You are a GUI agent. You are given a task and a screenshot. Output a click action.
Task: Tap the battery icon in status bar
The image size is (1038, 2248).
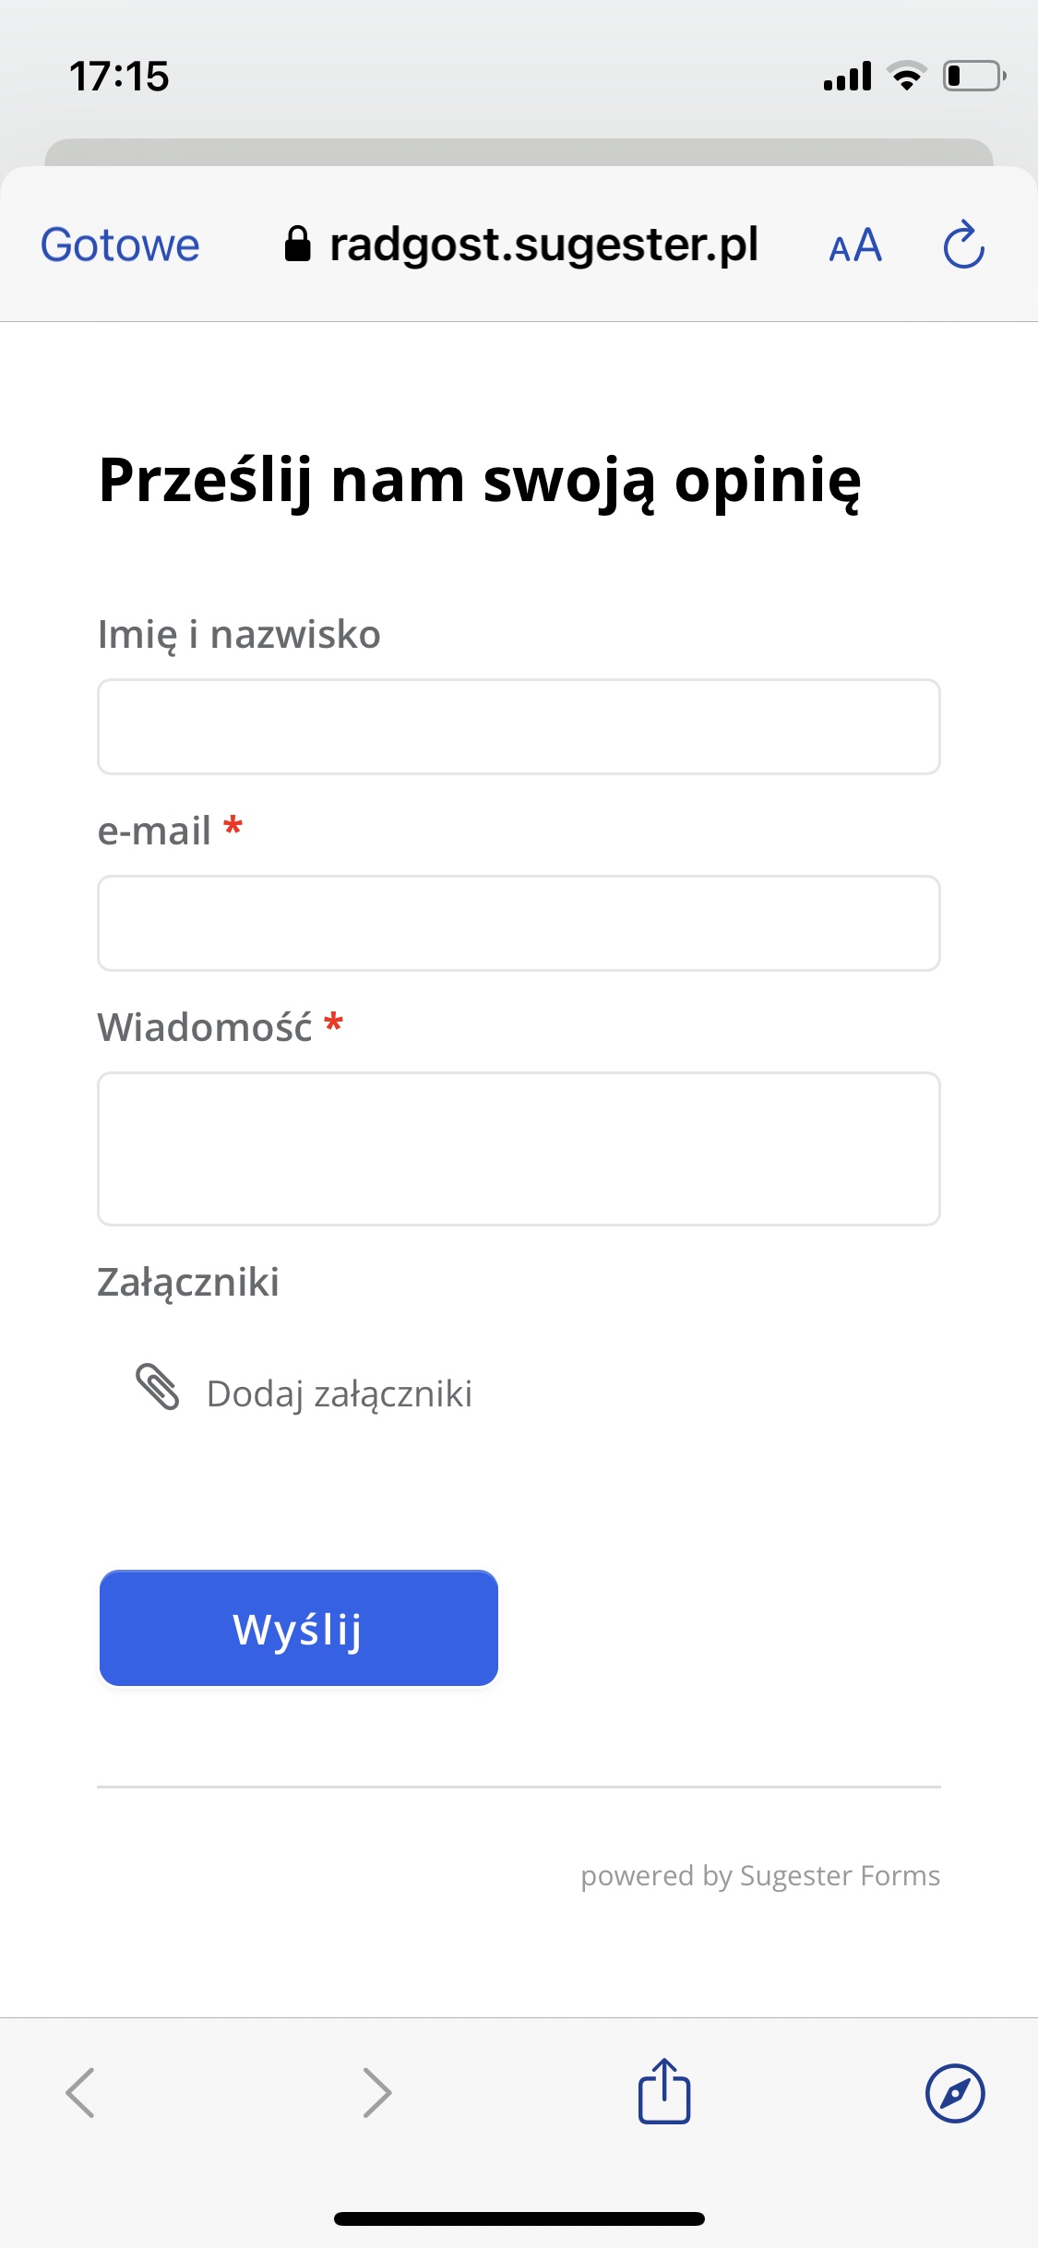click(973, 77)
